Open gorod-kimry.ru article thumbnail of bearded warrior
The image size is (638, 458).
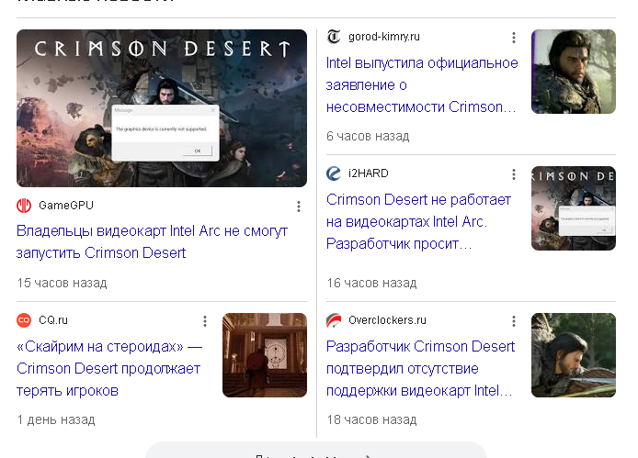coord(574,72)
